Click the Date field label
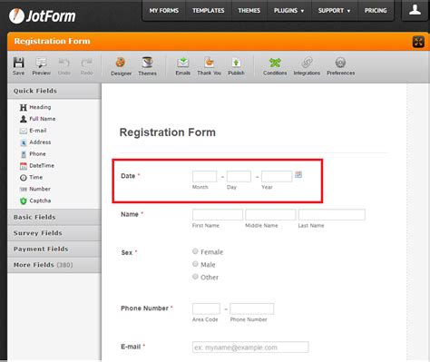The image size is (430, 362). pos(128,176)
